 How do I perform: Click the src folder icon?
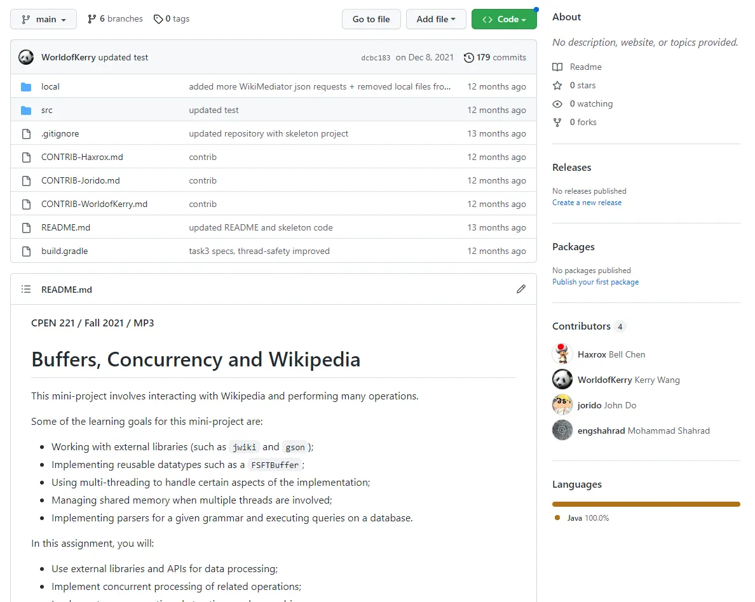(26, 110)
